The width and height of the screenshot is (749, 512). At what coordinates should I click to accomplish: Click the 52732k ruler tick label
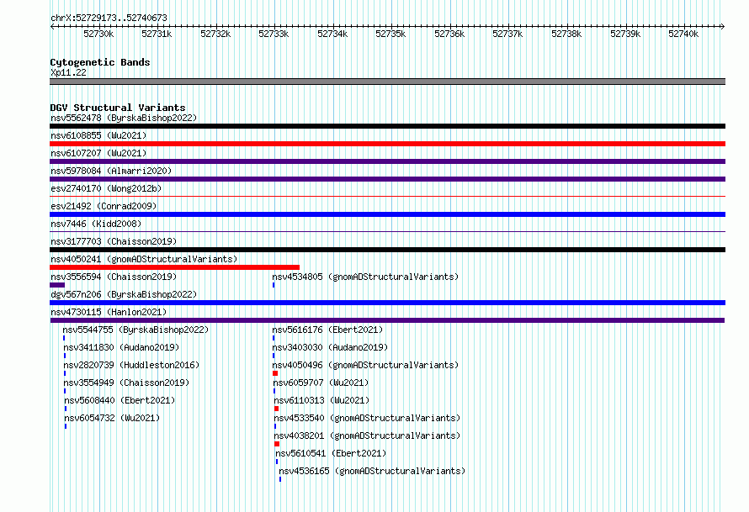215,34
